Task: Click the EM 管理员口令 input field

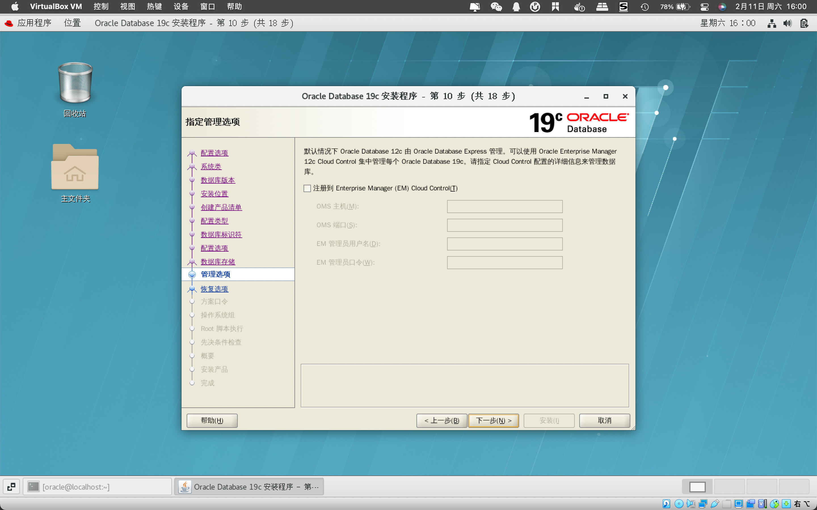Action: tap(505, 262)
